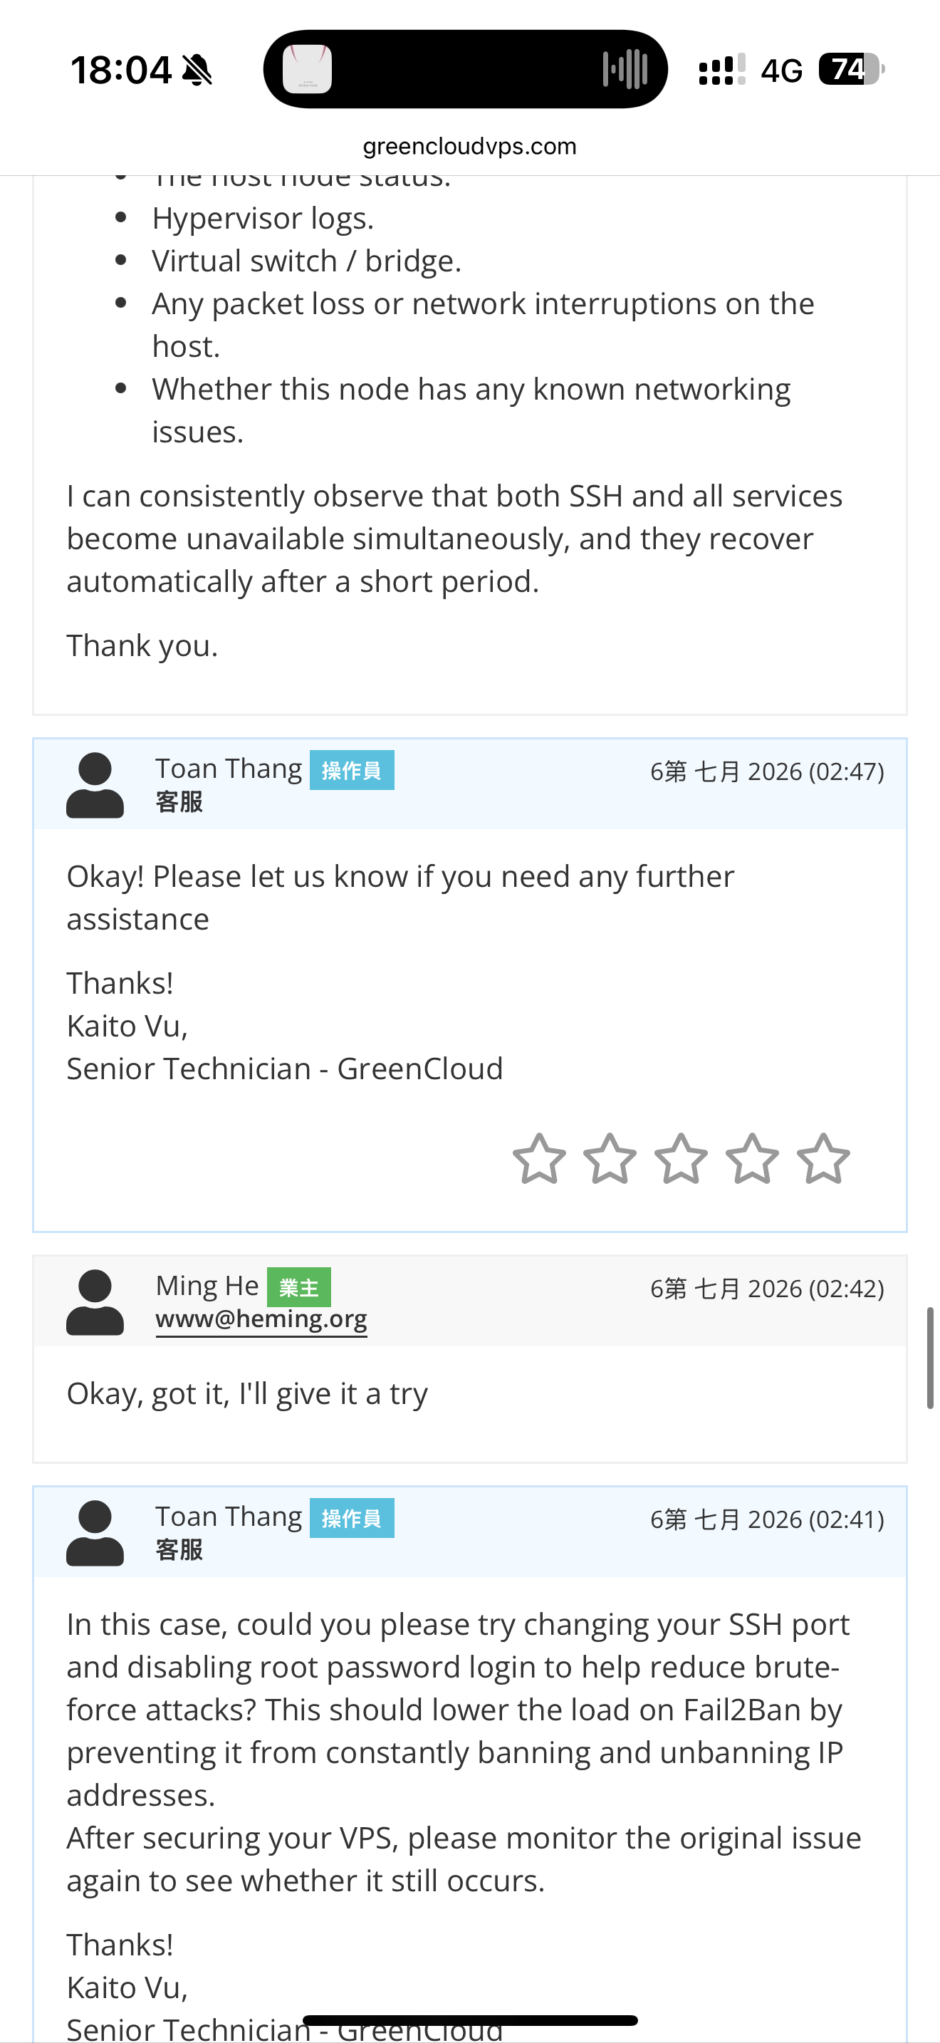Tap the page scrollbar thumb
940x2043 pixels.
931,1358
